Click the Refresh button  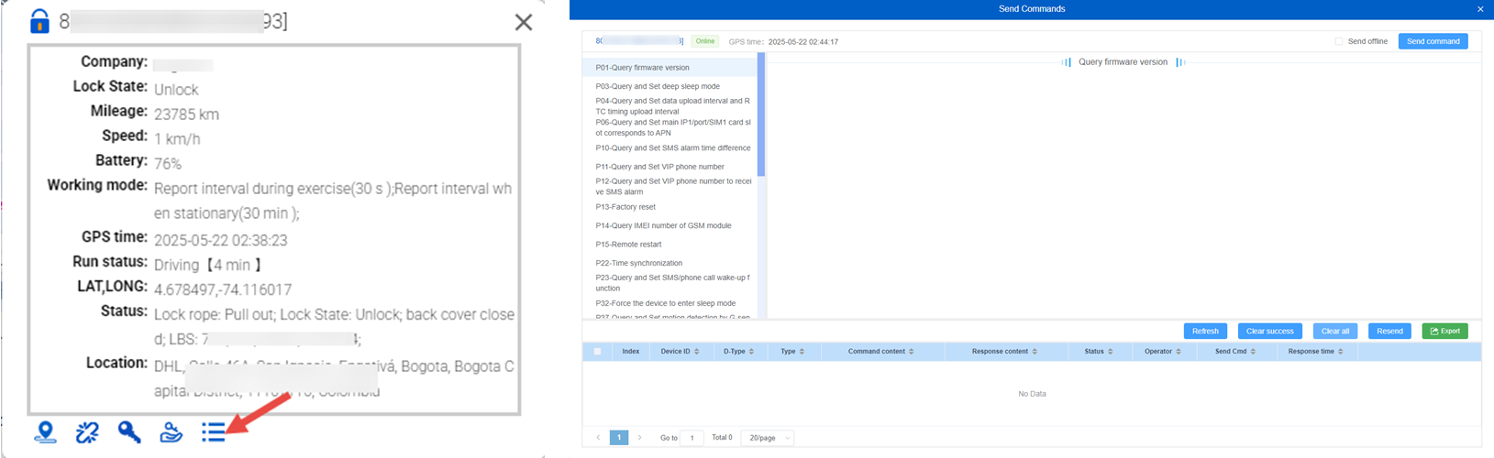click(1205, 331)
